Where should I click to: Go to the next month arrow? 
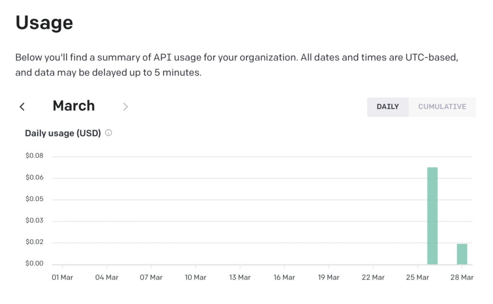[x=126, y=107]
